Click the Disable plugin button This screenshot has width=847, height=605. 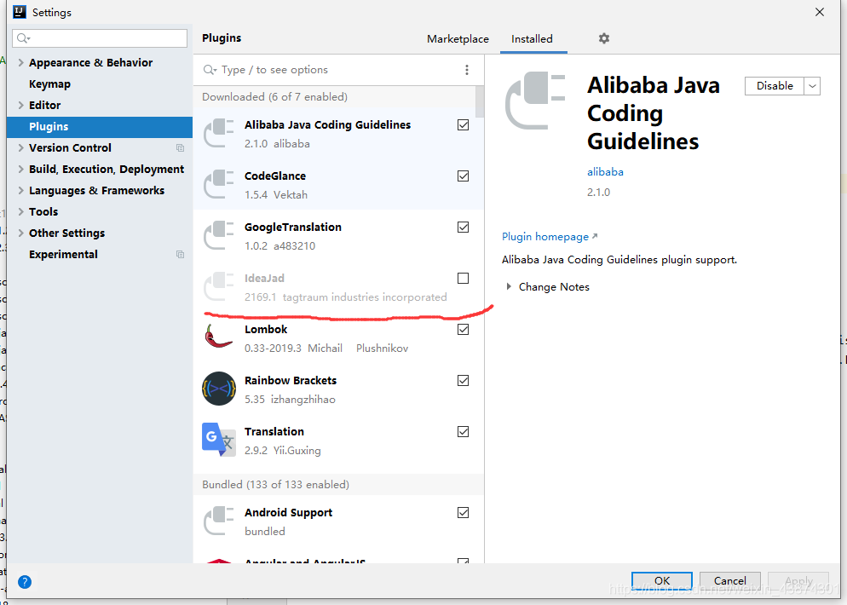[x=774, y=86]
